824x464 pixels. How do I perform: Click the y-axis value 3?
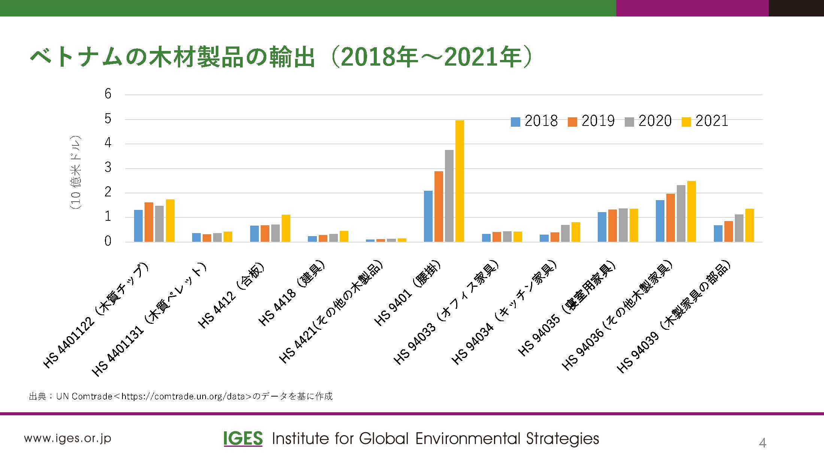tap(108, 168)
